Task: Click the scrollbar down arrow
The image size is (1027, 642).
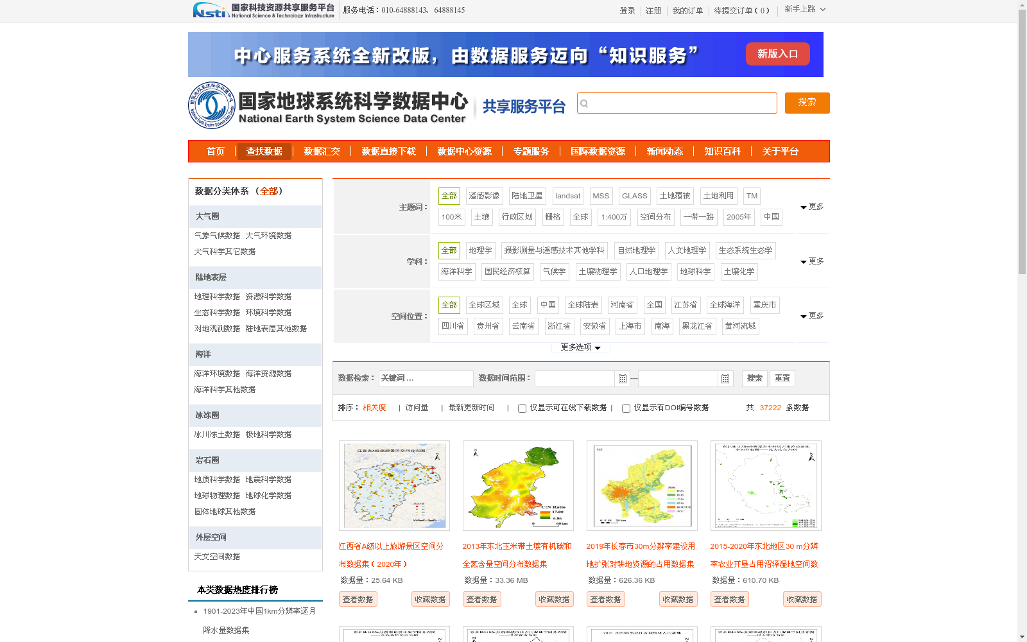Action: (x=1022, y=637)
